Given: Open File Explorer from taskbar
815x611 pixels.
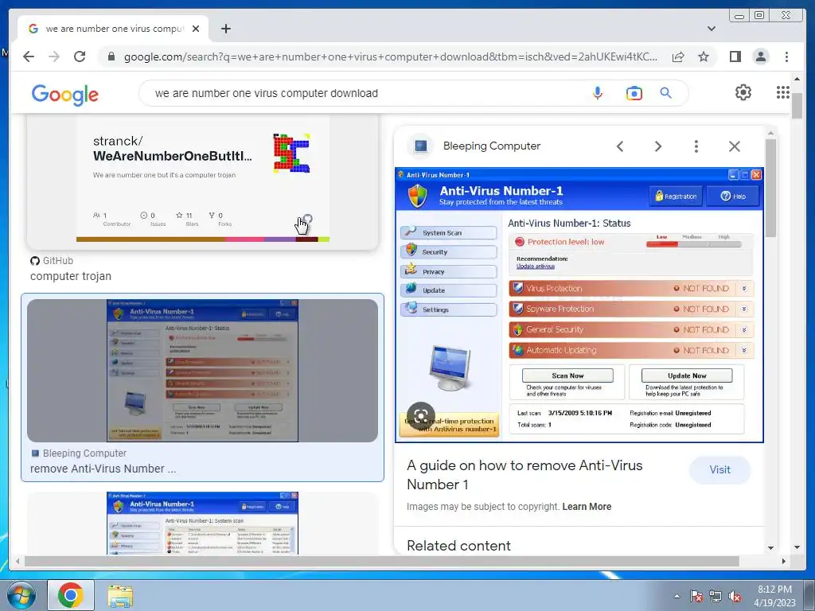Looking at the screenshot, I should 120,595.
